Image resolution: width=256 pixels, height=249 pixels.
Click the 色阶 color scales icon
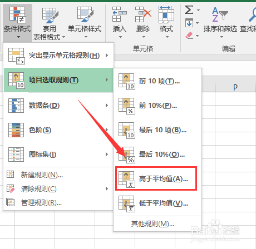[x=16, y=130]
